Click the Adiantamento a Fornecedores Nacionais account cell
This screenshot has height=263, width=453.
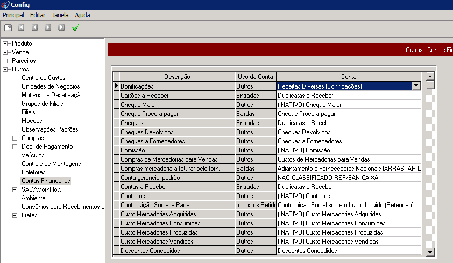point(349,169)
